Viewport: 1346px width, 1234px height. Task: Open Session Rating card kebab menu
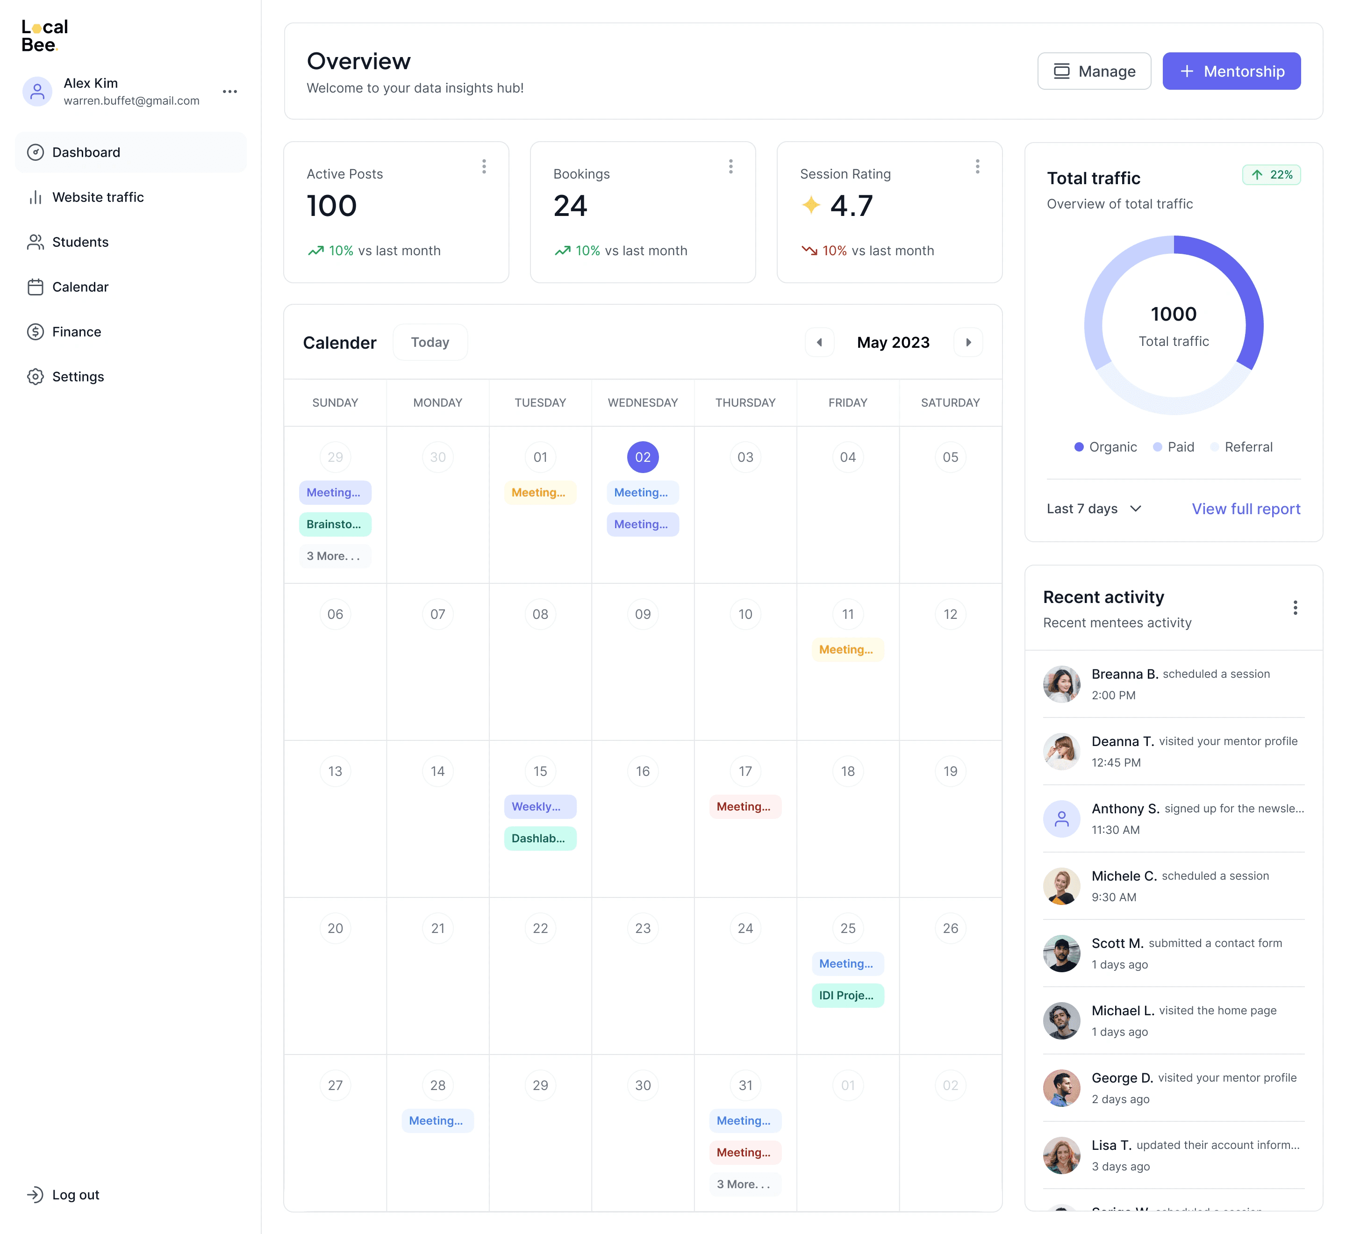click(977, 166)
